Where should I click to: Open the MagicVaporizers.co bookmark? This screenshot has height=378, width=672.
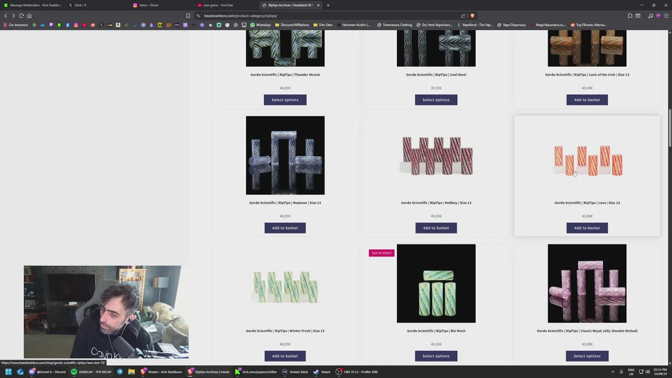(x=548, y=25)
